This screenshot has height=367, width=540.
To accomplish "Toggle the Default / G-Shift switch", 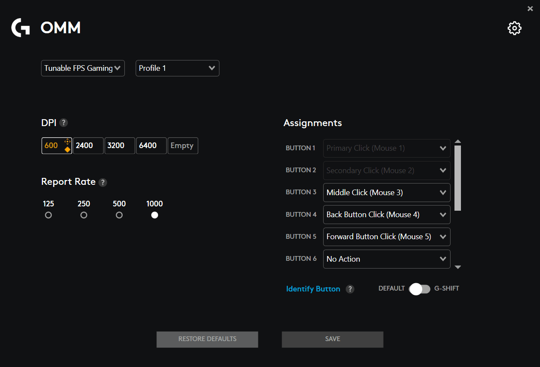I will click(419, 289).
